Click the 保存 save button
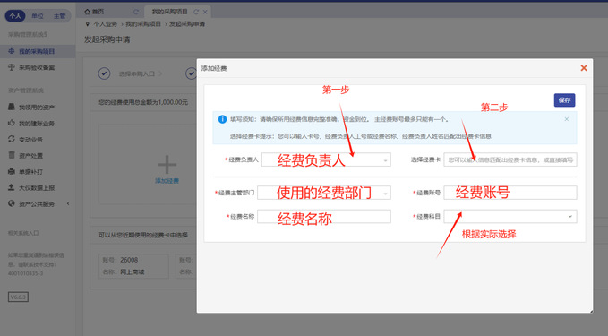This screenshot has height=336, width=608. point(564,100)
